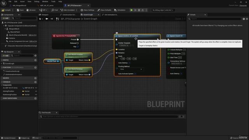Viewport: 249px width, 140px height.
Task: Toggle Hide Unrelated nodes
Action: [67, 10]
